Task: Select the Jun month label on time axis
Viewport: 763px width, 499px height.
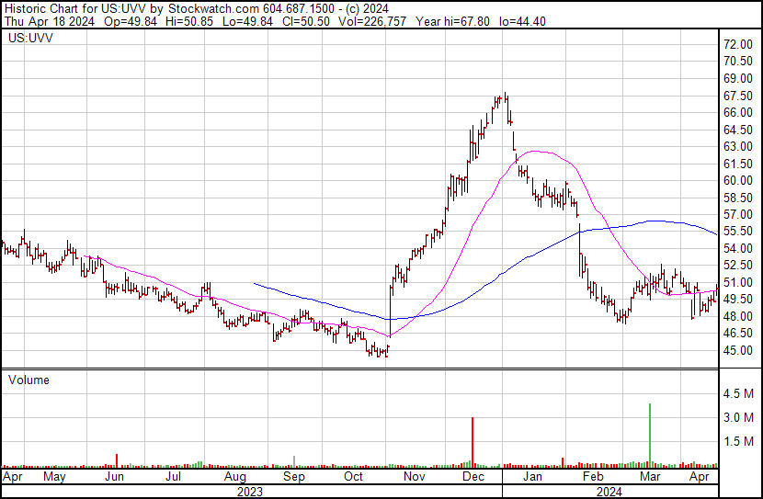Action: click(115, 478)
